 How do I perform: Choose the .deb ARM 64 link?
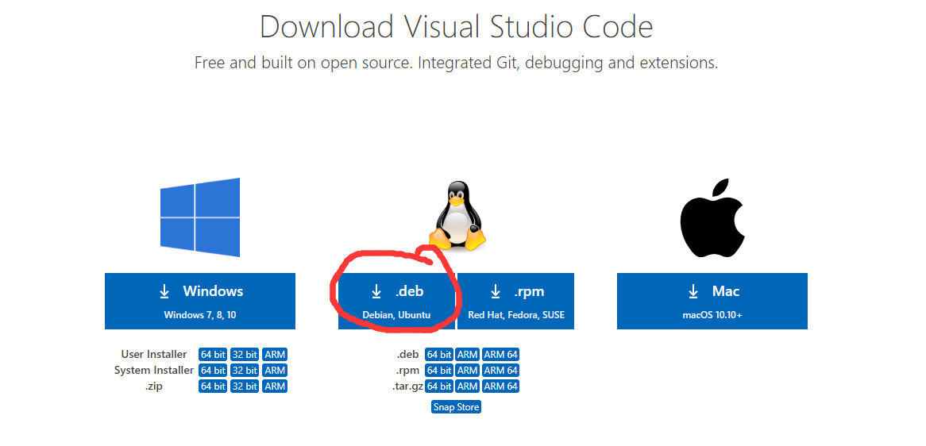(501, 355)
